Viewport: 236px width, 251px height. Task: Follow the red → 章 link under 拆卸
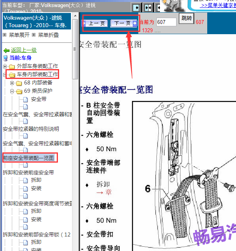point(104,192)
